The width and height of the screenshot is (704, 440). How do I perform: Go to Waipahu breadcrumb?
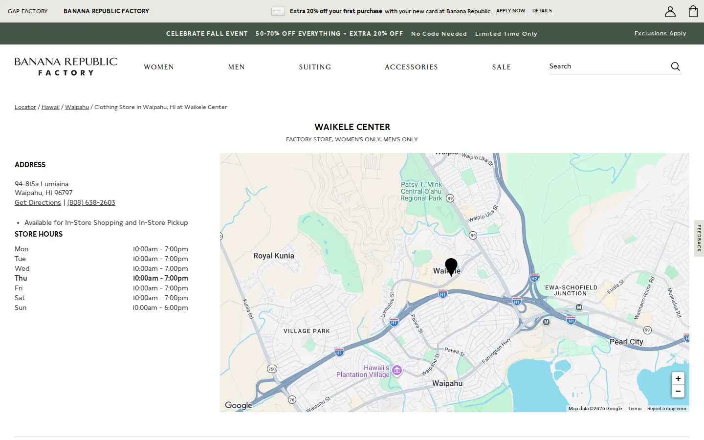click(77, 107)
